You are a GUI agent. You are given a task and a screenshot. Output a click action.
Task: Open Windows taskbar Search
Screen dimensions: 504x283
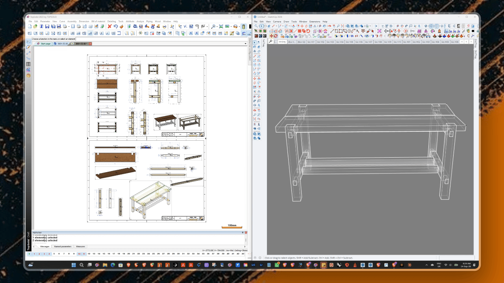pos(82,265)
